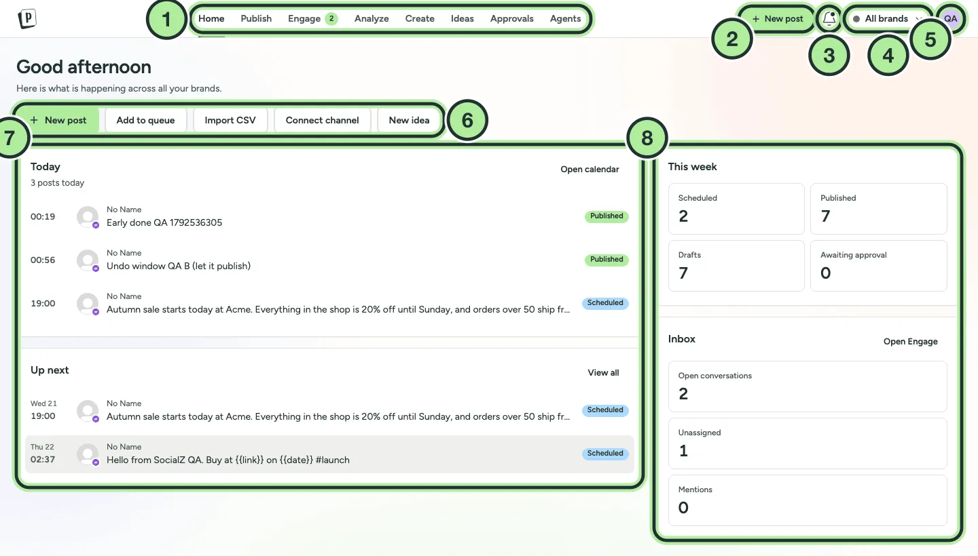
Task: Open the Ideas tab
Action: (x=463, y=19)
